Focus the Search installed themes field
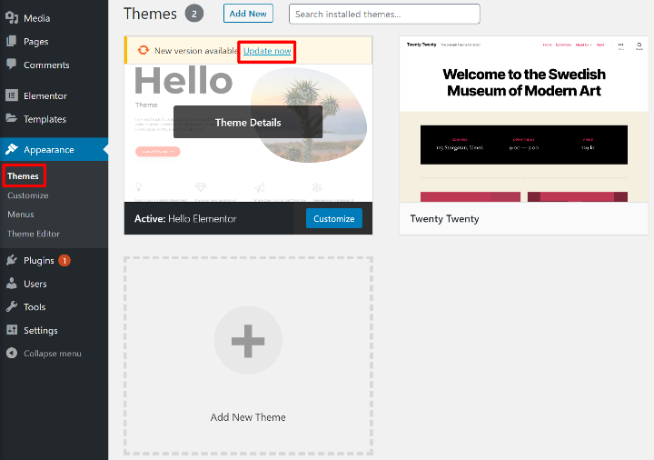Viewport: 654px width, 460px height. point(383,15)
